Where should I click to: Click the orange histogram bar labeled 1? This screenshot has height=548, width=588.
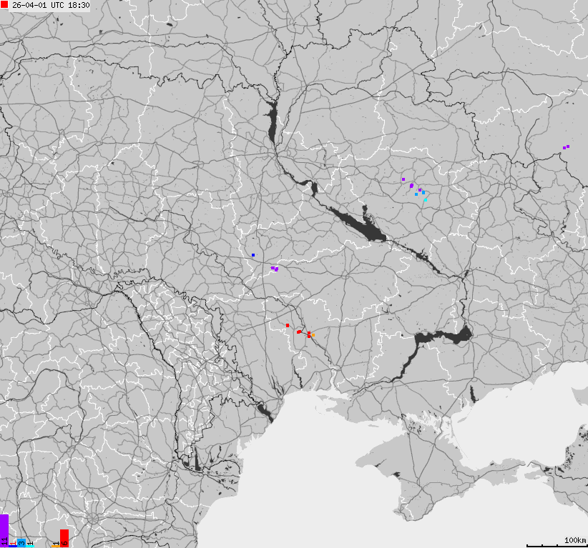(x=55, y=545)
